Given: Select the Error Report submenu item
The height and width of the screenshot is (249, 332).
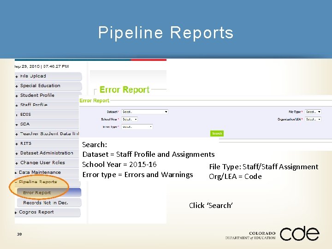Looking at the screenshot, I should pyautogui.click(x=49, y=193).
